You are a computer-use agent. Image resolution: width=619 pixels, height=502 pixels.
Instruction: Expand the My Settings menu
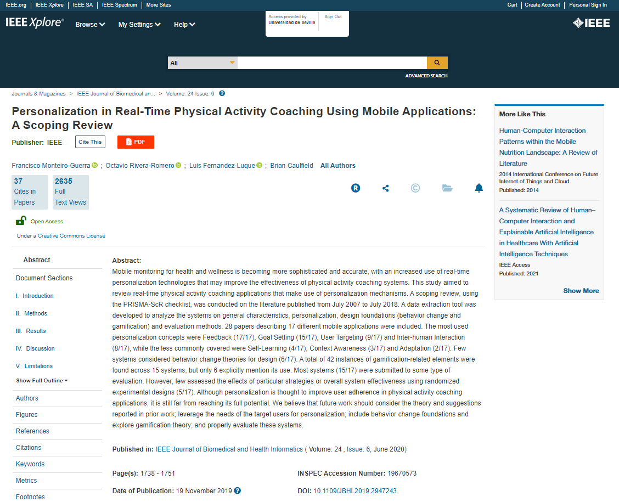pos(139,25)
